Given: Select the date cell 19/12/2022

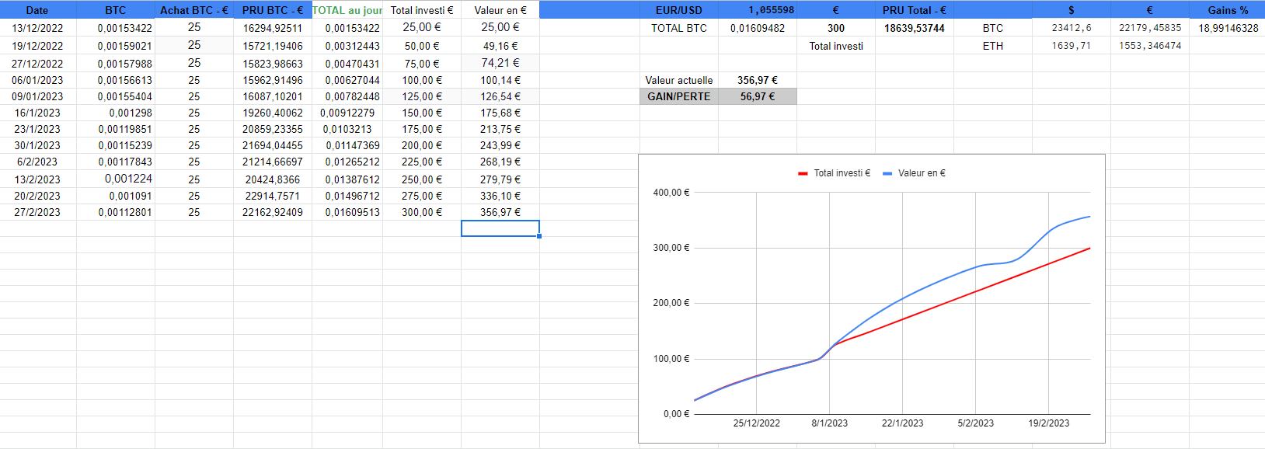Looking at the screenshot, I should pyautogui.click(x=38, y=46).
